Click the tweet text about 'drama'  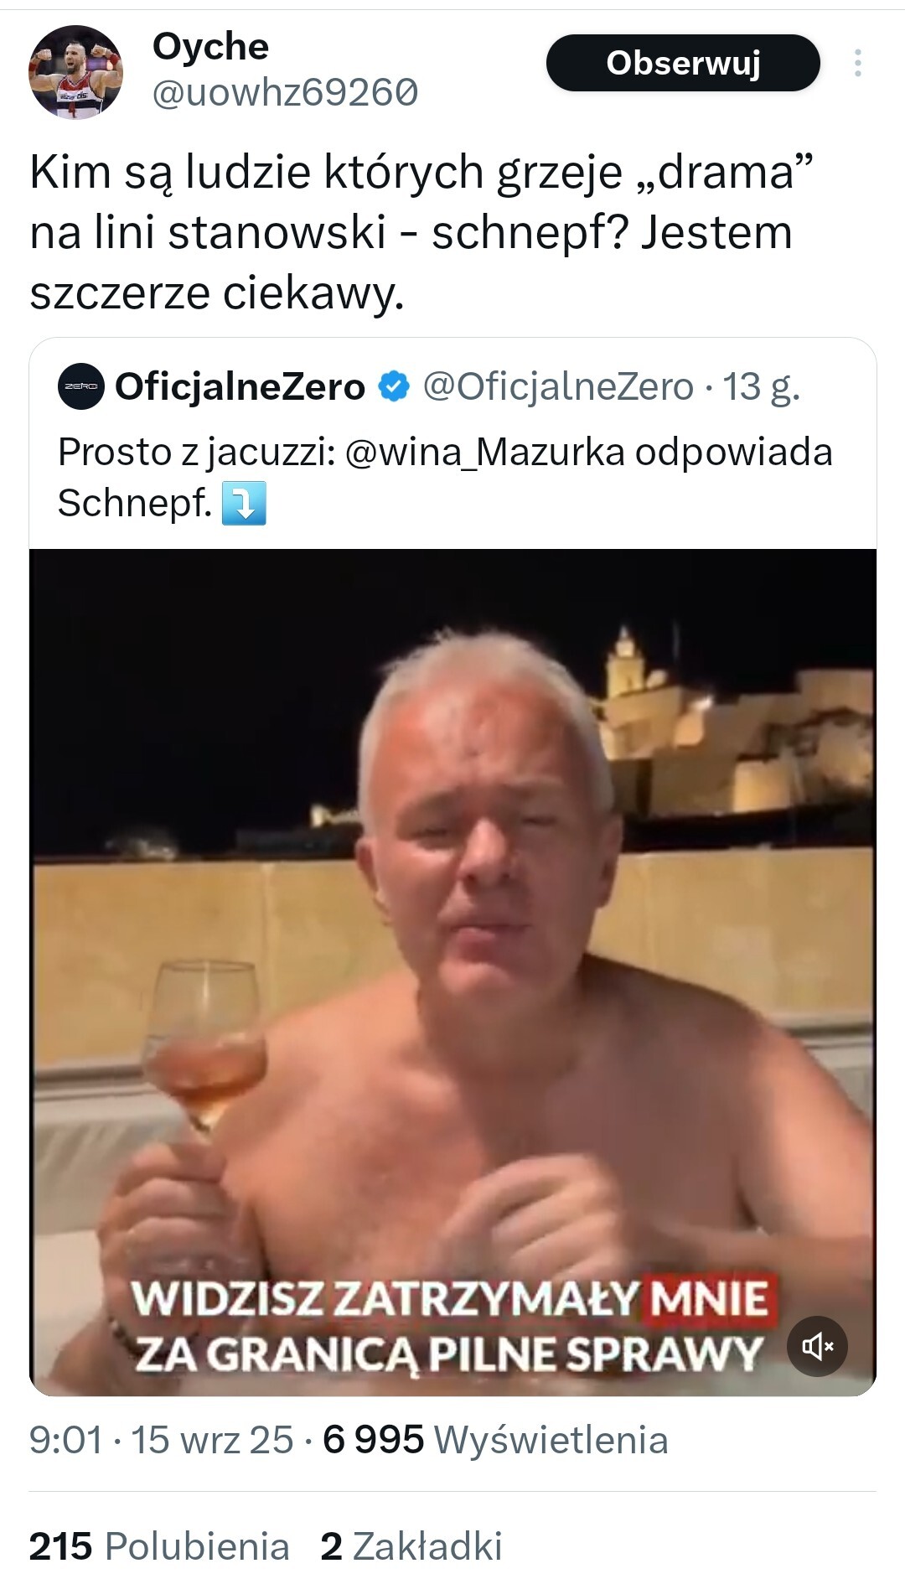(x=411, y=232)
